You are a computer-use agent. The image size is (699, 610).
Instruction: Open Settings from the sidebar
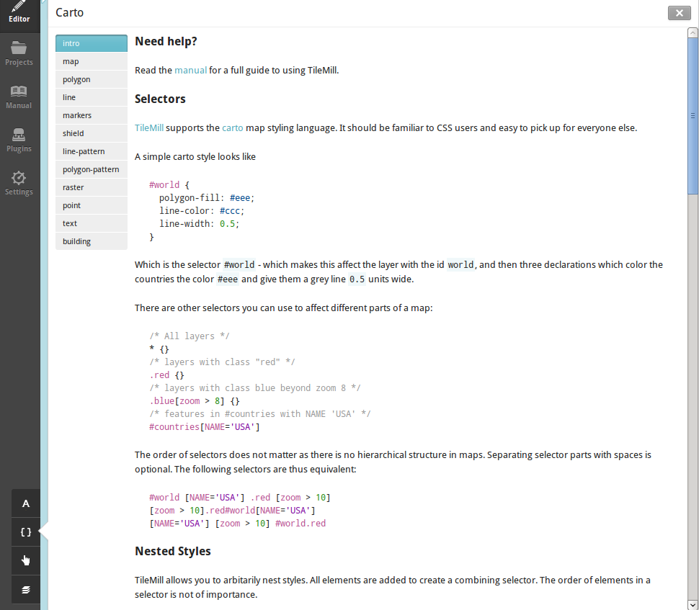[x=19, y=184]
